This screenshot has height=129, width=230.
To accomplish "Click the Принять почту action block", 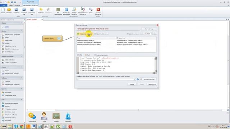I will click(52, 38).
